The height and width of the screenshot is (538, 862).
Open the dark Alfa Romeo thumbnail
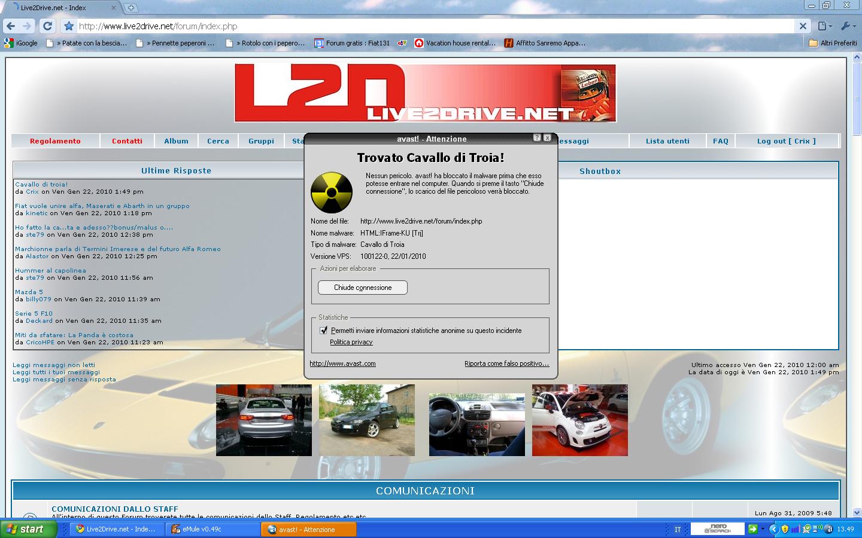(x=367, y=420)
